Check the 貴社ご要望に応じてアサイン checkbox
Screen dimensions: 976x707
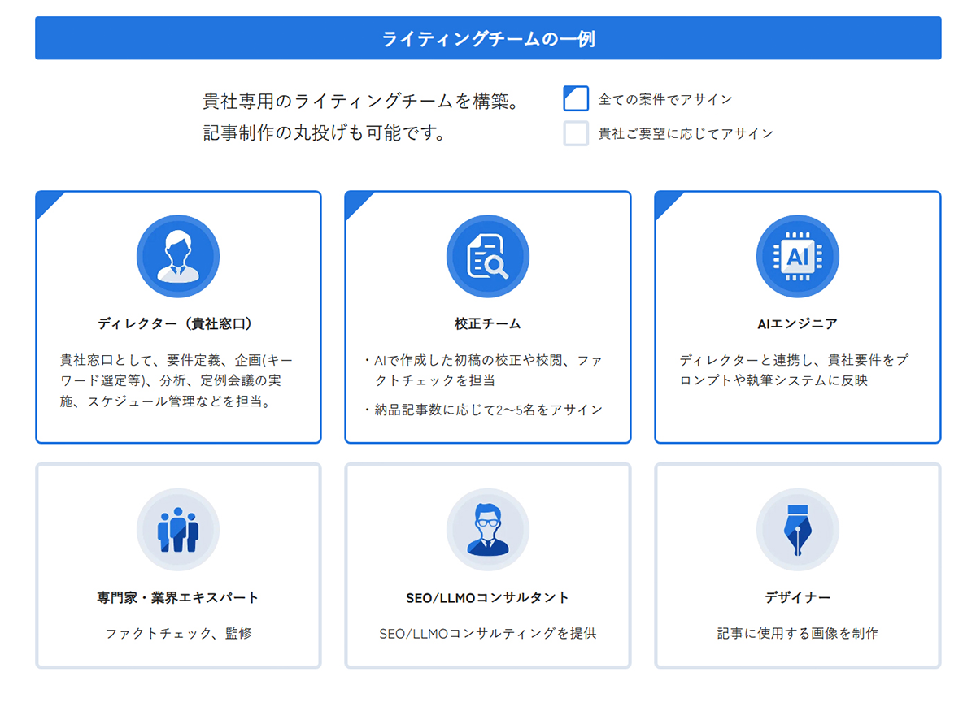pyautogui.click(x=575, y=132)
